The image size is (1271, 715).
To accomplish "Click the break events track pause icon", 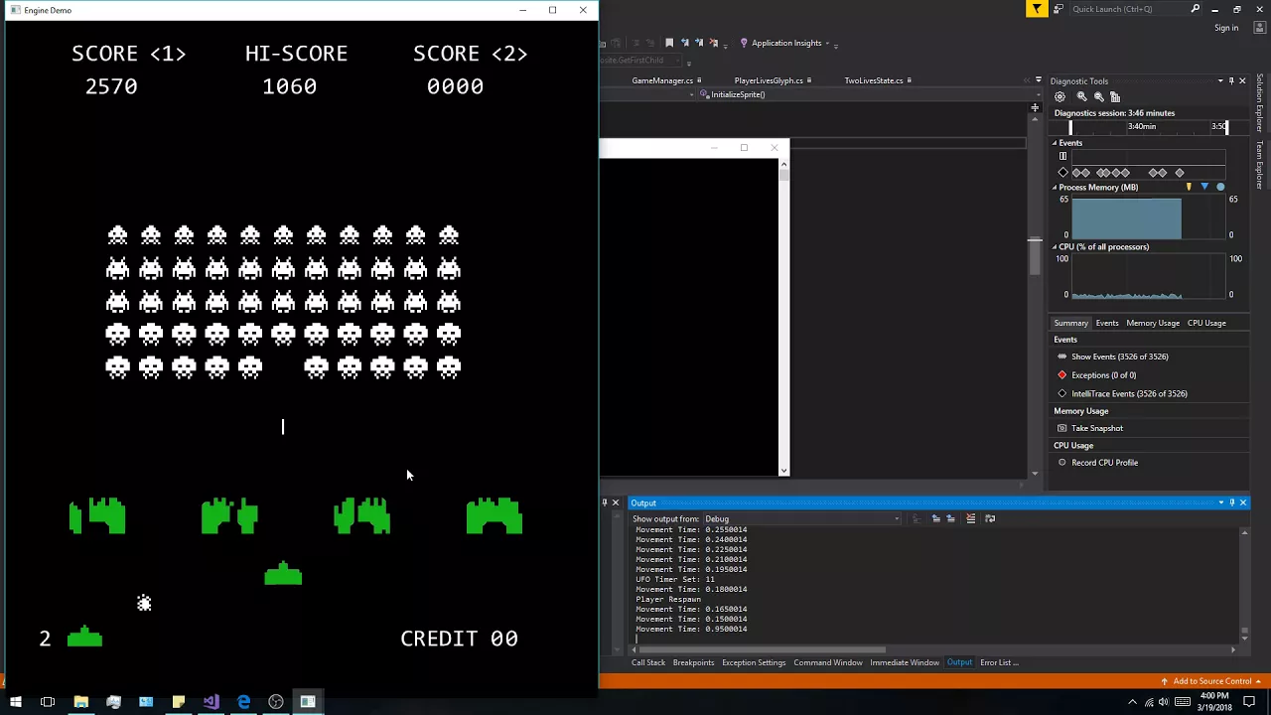I will (1062, 156).
